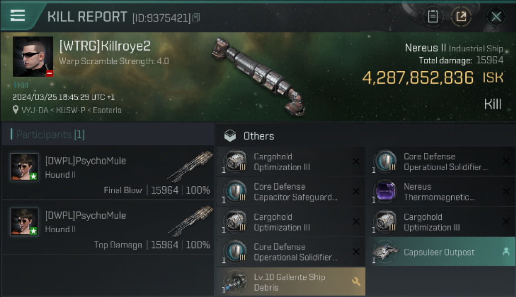The width and height of the screenshot is (516, 297).
Task: Click the person icon on the Capsuleer Outpost row
Action: 506,251
